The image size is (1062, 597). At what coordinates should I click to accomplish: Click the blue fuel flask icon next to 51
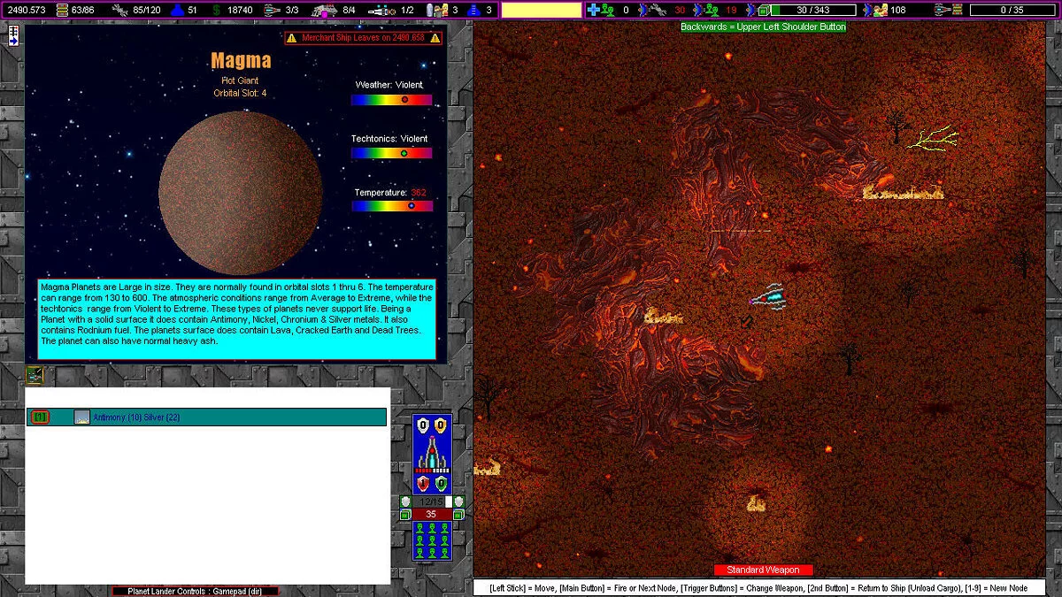click(175, 10)
